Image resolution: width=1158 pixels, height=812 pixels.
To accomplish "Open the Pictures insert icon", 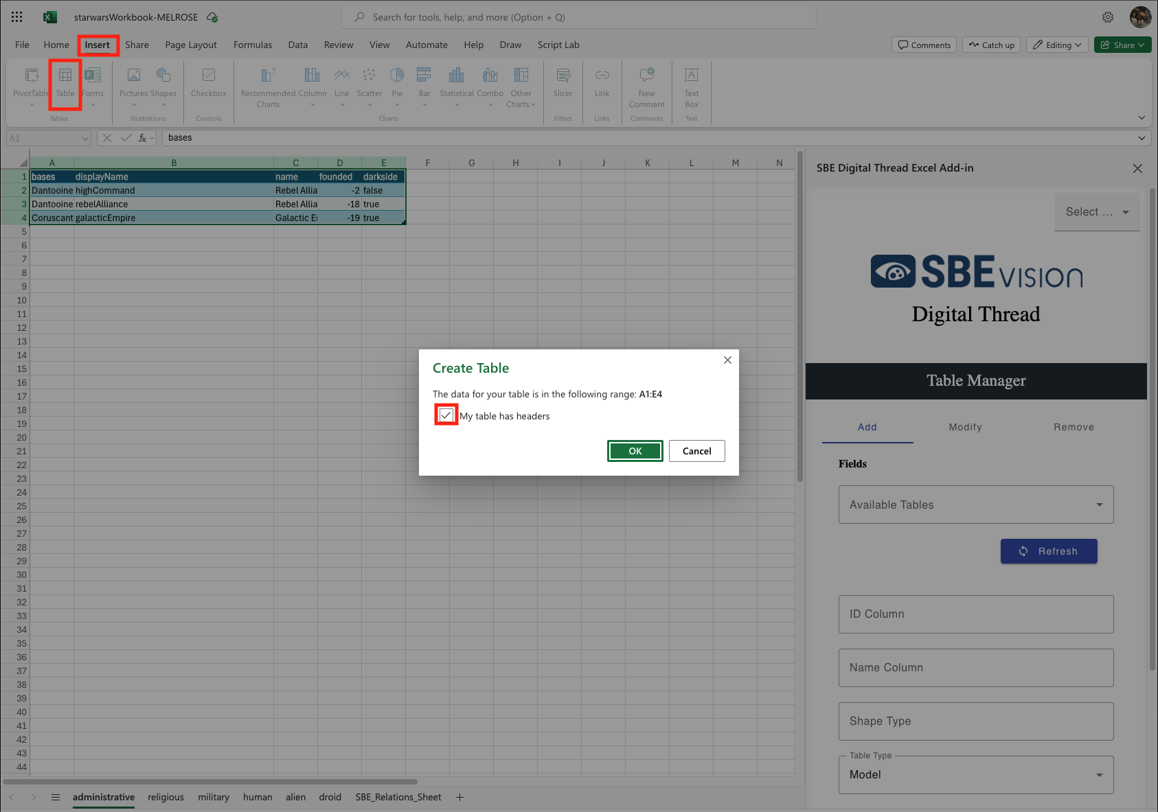I will pyautogui.click(x=133, y=76).
